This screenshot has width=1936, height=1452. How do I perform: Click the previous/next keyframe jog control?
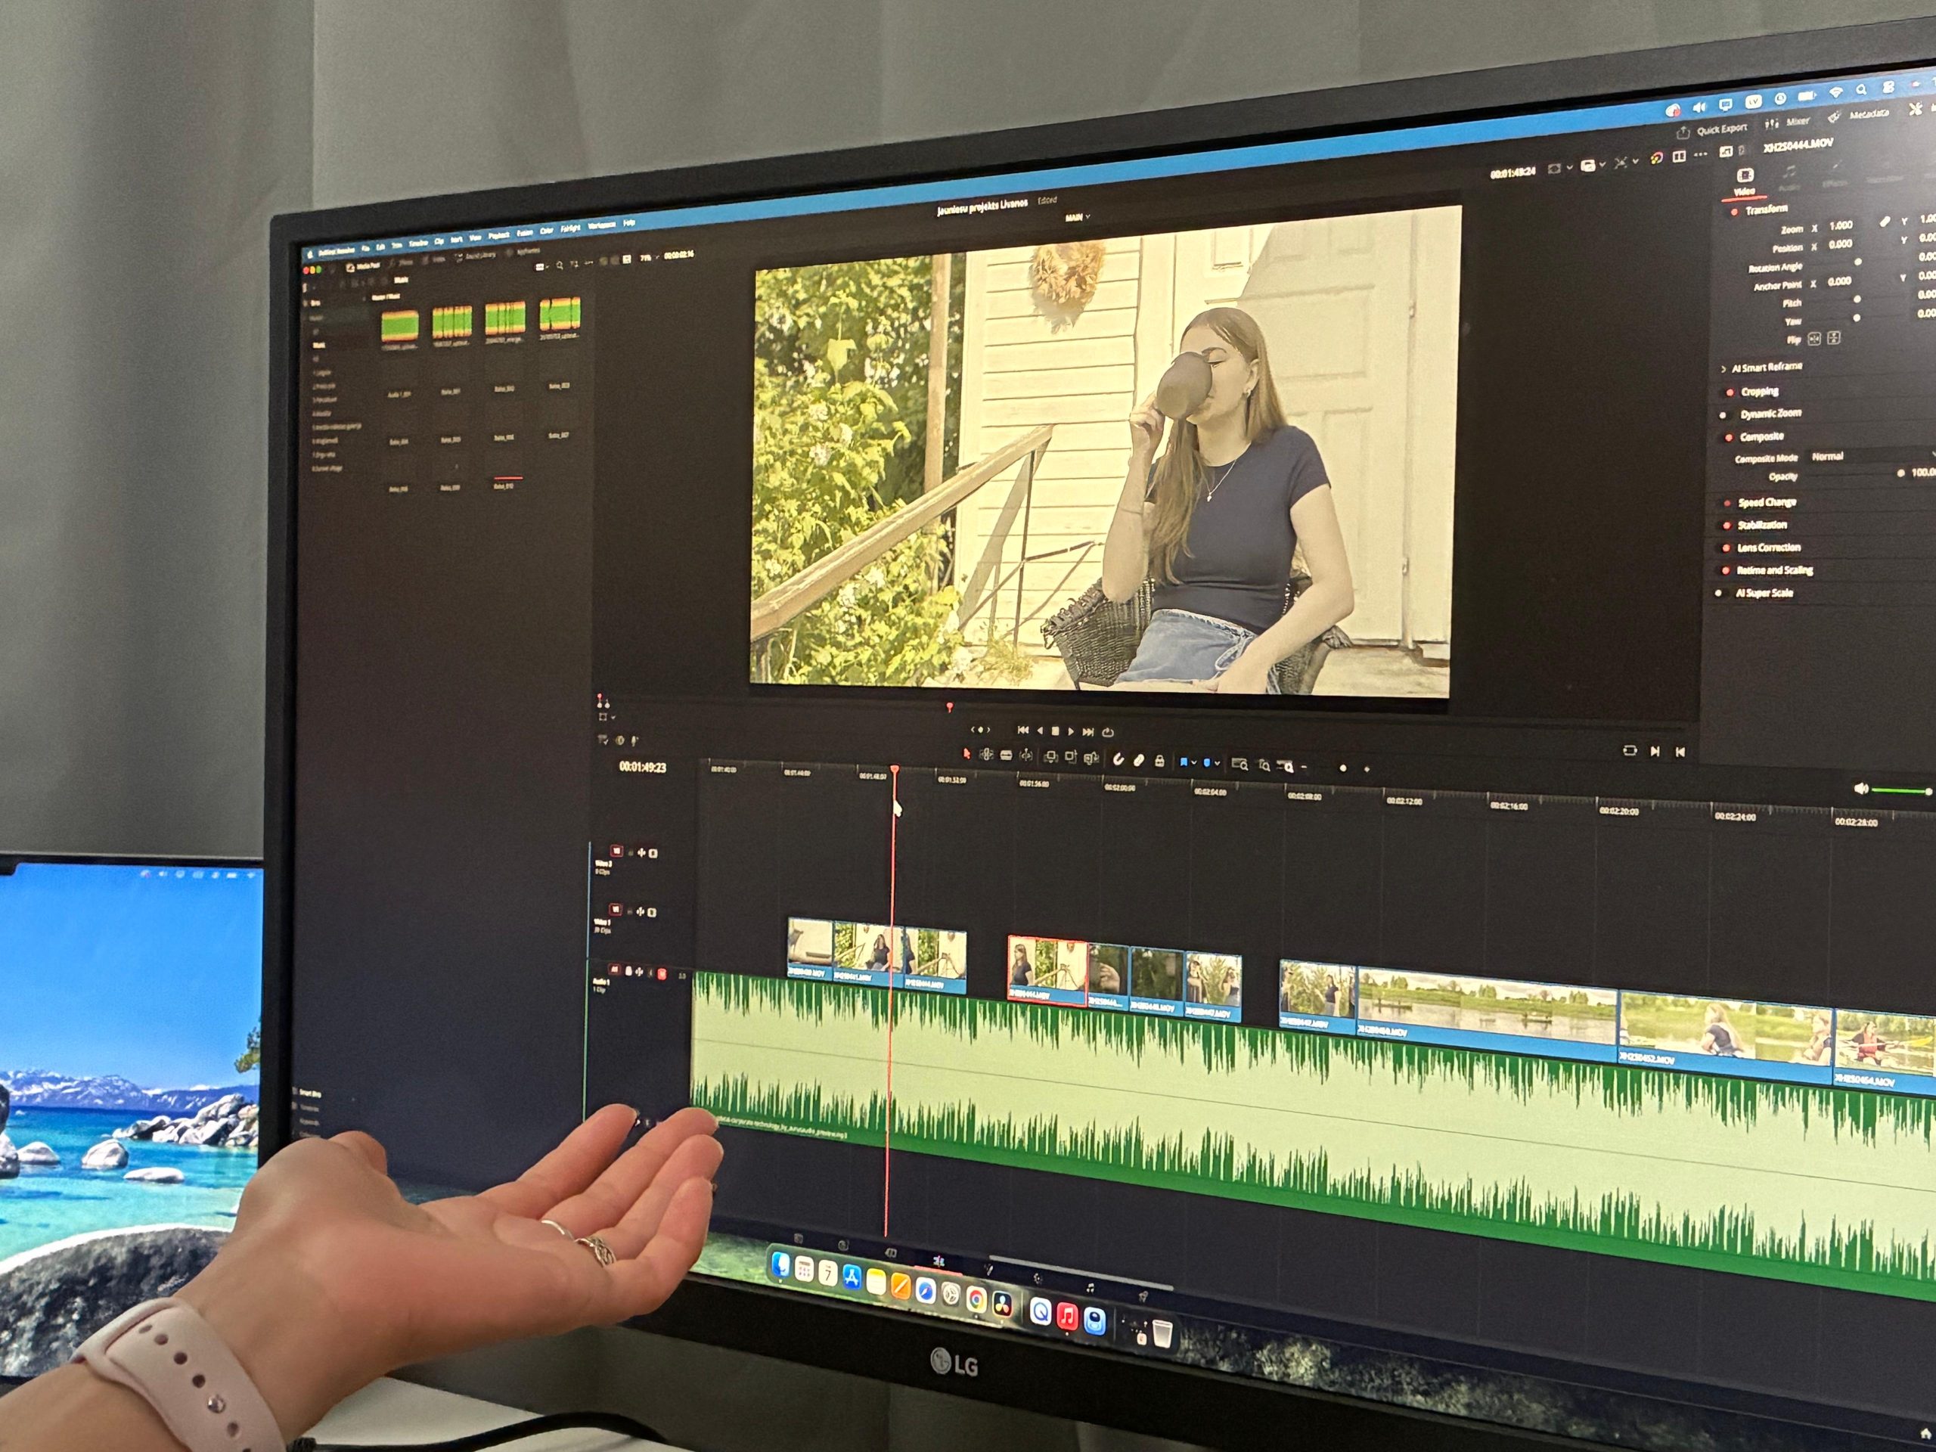pos(980,730)
